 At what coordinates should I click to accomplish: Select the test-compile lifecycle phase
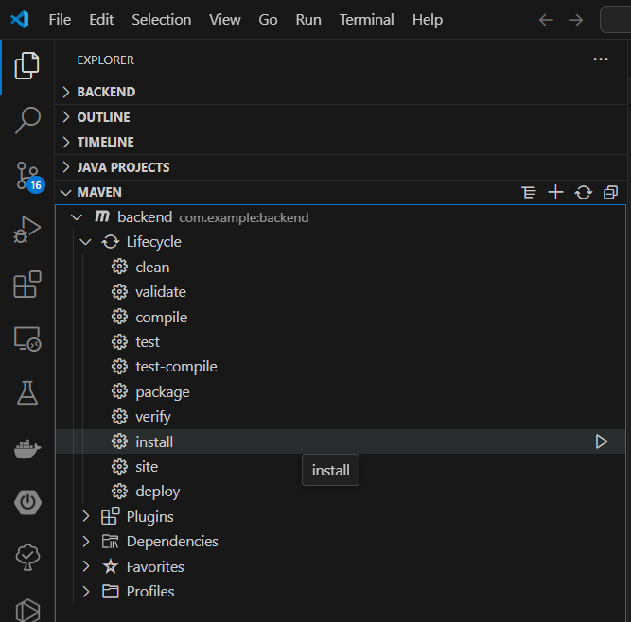(341, 367)
